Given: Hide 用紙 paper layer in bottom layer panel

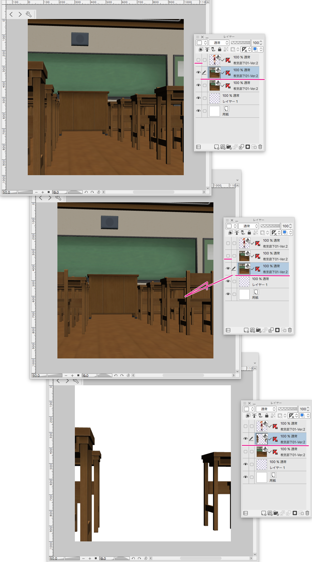Looking at the screenshot, I should (246, 477).
